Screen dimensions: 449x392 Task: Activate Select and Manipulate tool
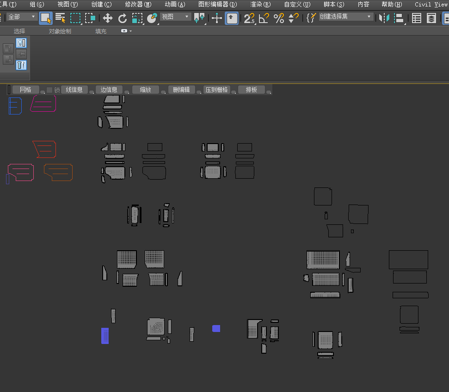pos(217,18)
